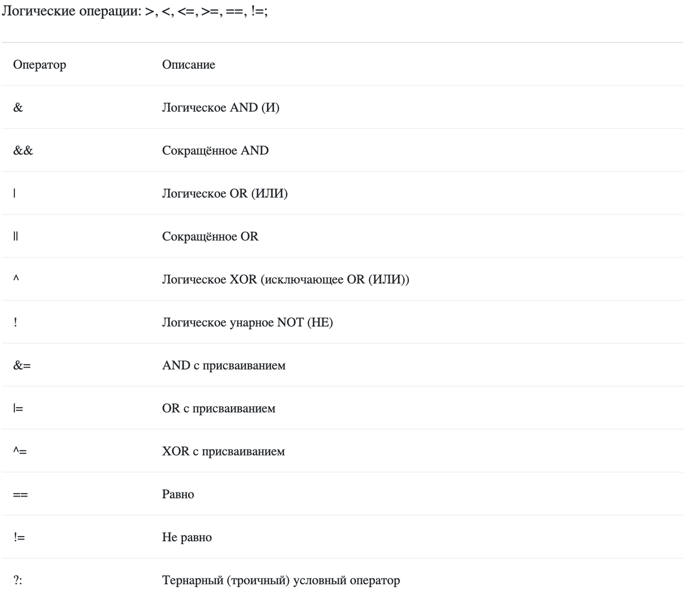686x595 pixels.
Task: Click the single ampersand & operator cell
Action: point(18,108)
